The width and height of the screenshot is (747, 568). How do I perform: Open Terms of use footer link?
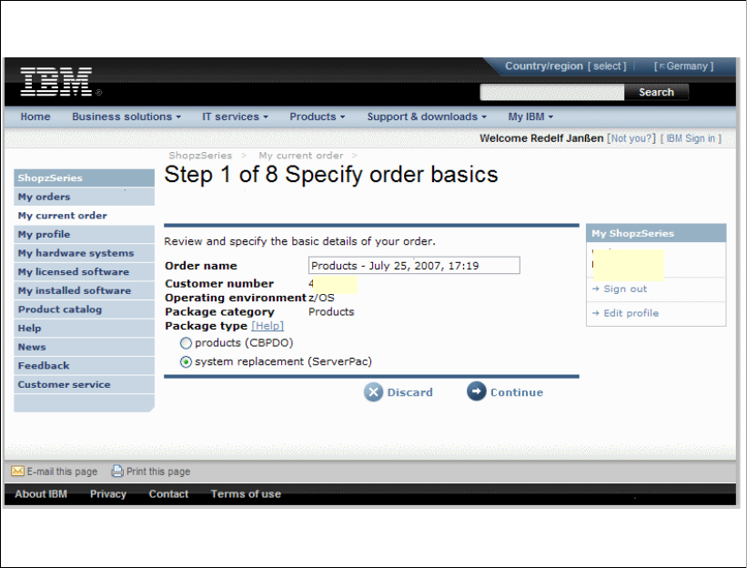(x=246, y=494)
